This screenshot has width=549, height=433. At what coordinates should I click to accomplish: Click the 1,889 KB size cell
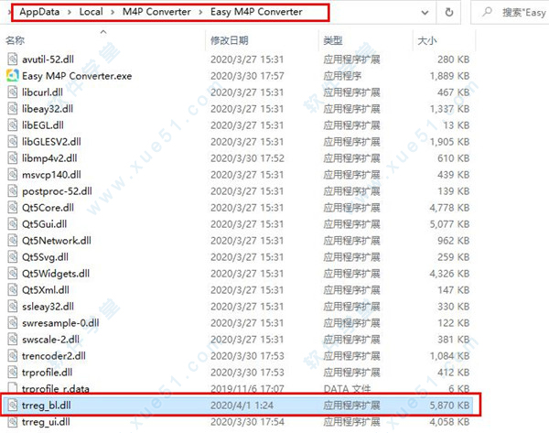pyautogui.click(x=449, y=75)
